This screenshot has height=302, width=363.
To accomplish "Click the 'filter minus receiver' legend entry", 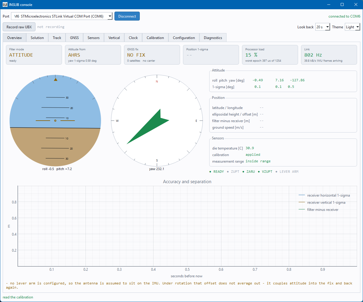I will coord(319,210).
